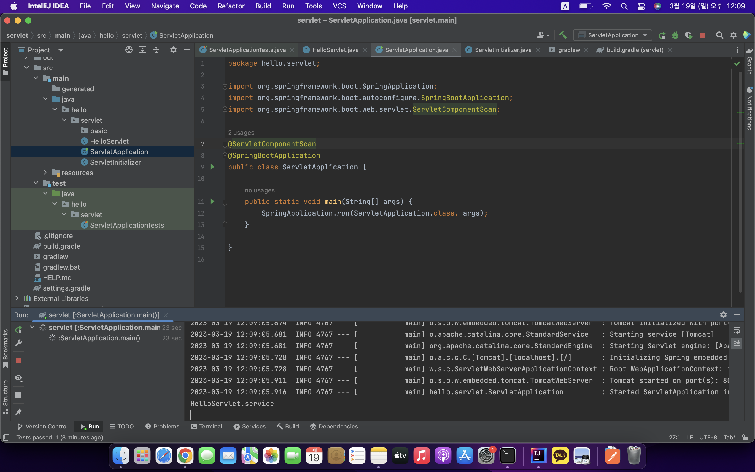Open Project panel options gear
The height and width of the screenshot is (472, 755).
point(174,50)
